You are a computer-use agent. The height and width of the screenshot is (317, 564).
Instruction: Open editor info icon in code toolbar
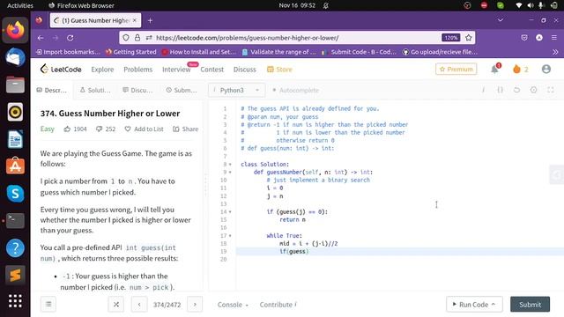tap(483, 90)
